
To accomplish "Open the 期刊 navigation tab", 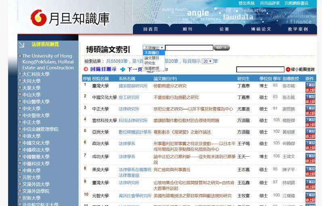I will click(x=187, y=29).
